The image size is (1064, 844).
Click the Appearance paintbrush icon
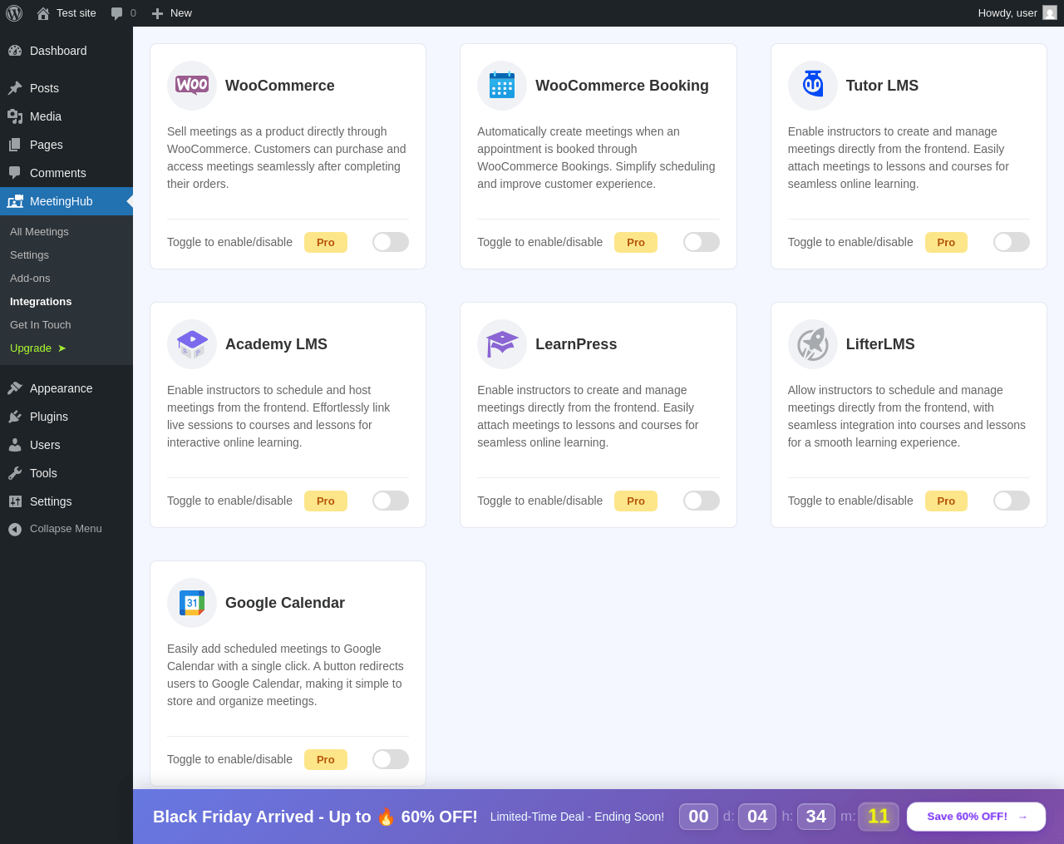click(x=15, y=388)
